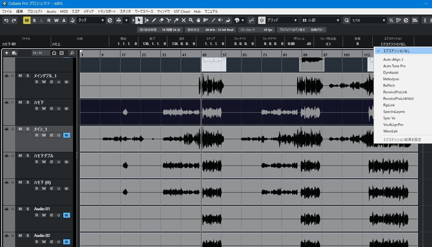
Task: Open the トランスポート menu
Action: [x=107, y=11]
